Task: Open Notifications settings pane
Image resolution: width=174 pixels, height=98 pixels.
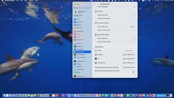Action: [x=82, y=32]
